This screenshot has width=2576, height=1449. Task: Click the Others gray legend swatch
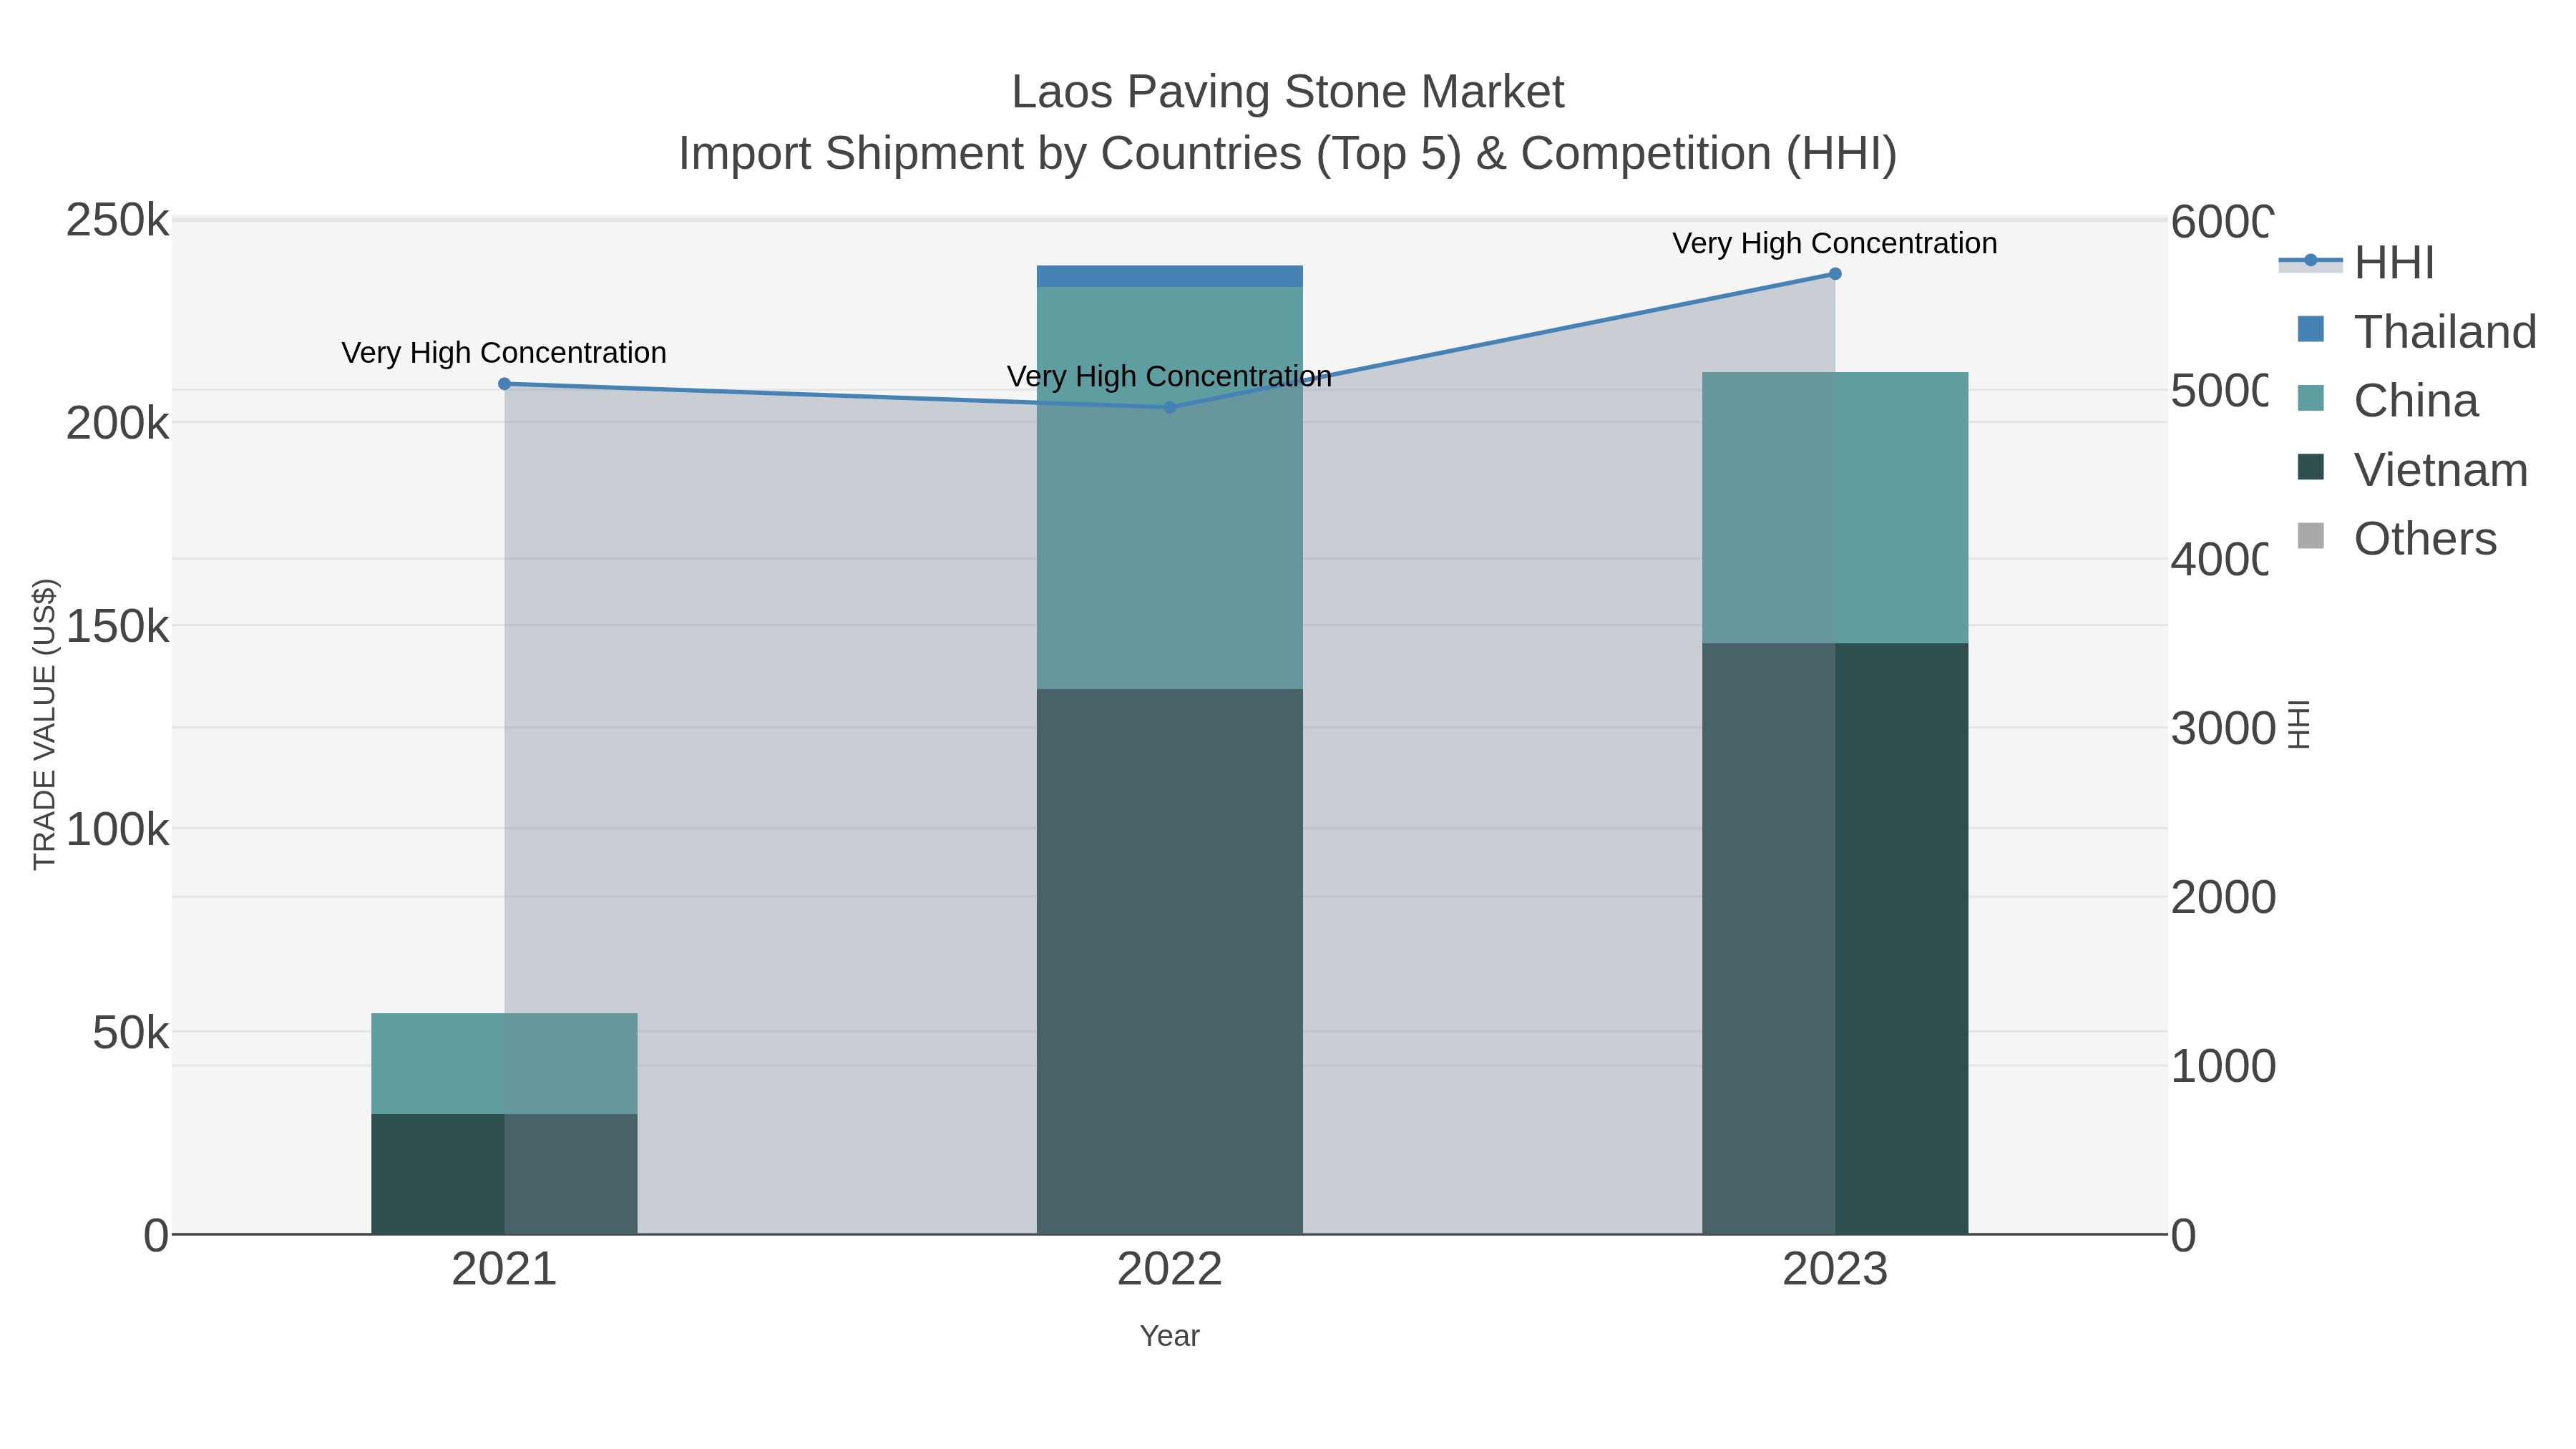[2311, 536]
